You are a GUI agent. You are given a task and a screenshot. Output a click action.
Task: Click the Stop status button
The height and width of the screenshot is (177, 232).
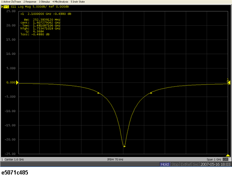click(175, 164)
